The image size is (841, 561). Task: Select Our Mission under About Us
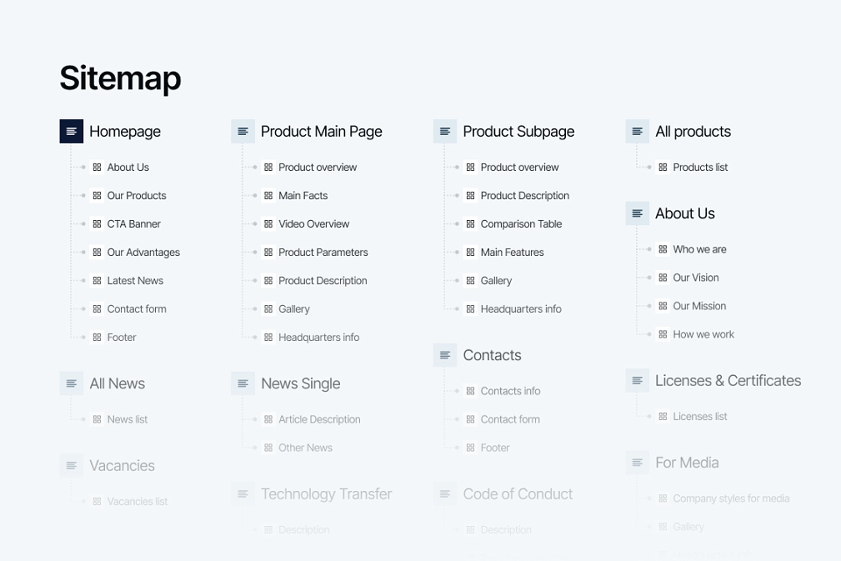coord(699,306)
